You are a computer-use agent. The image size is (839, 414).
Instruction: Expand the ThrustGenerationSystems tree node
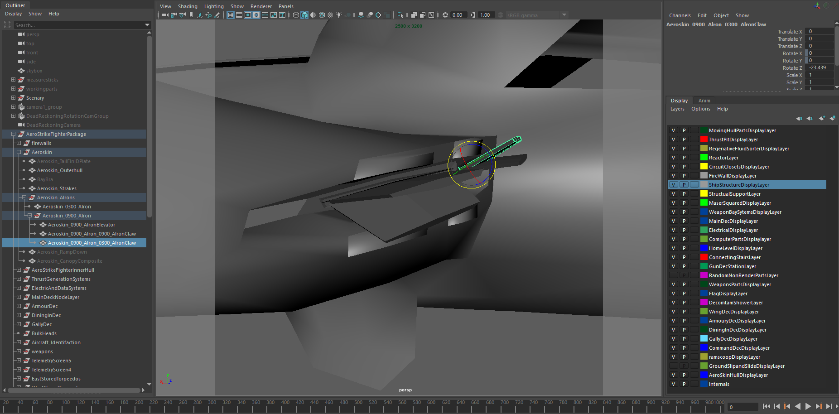19,279
